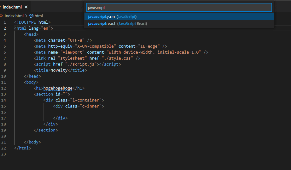The width and height of the screenshot is (291, 170).
Task: Click the empty line 16 inside c-inner div
Action: coord(95,112)
